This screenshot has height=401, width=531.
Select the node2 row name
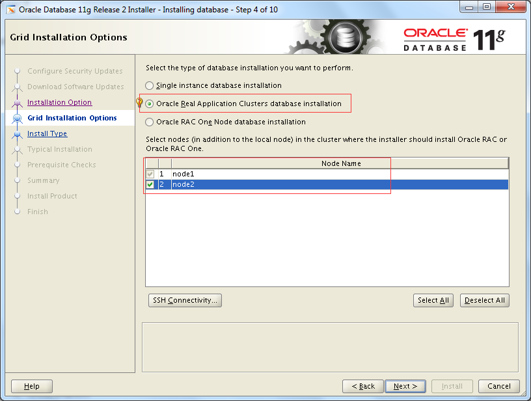(184, 185)
